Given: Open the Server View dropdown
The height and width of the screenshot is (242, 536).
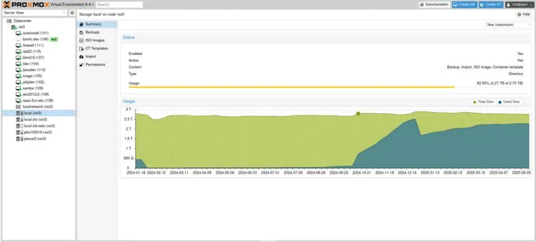Looking at the screenshot, I should click(x=34, y=13).
